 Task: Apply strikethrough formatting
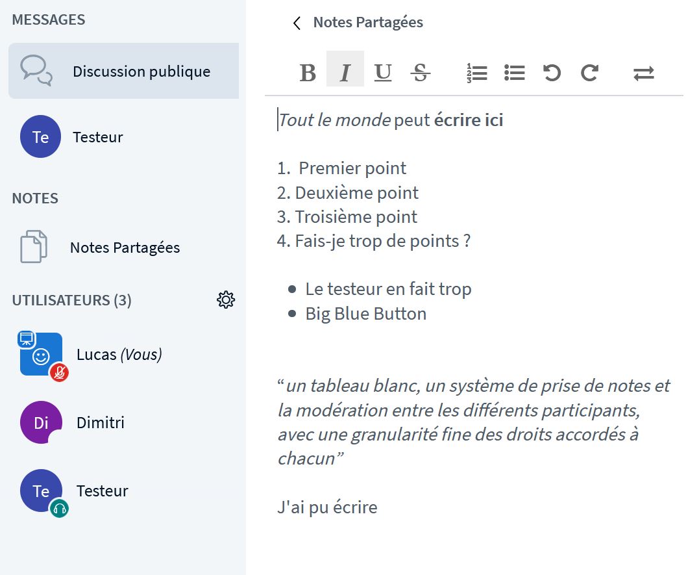pos(421,73)
